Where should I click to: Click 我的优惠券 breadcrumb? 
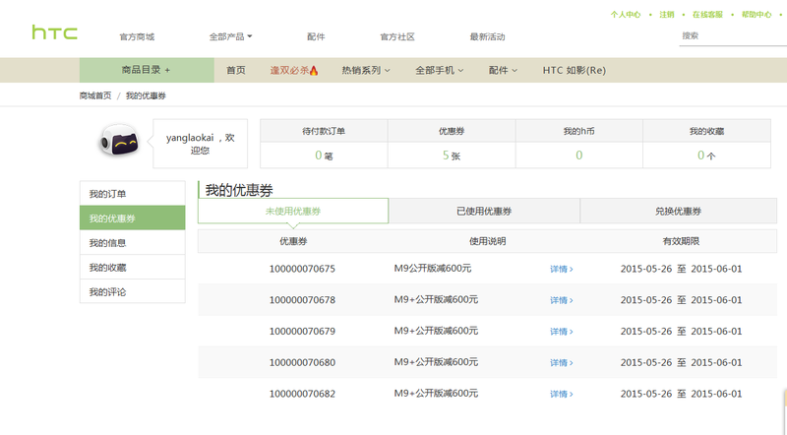[146, 95]
